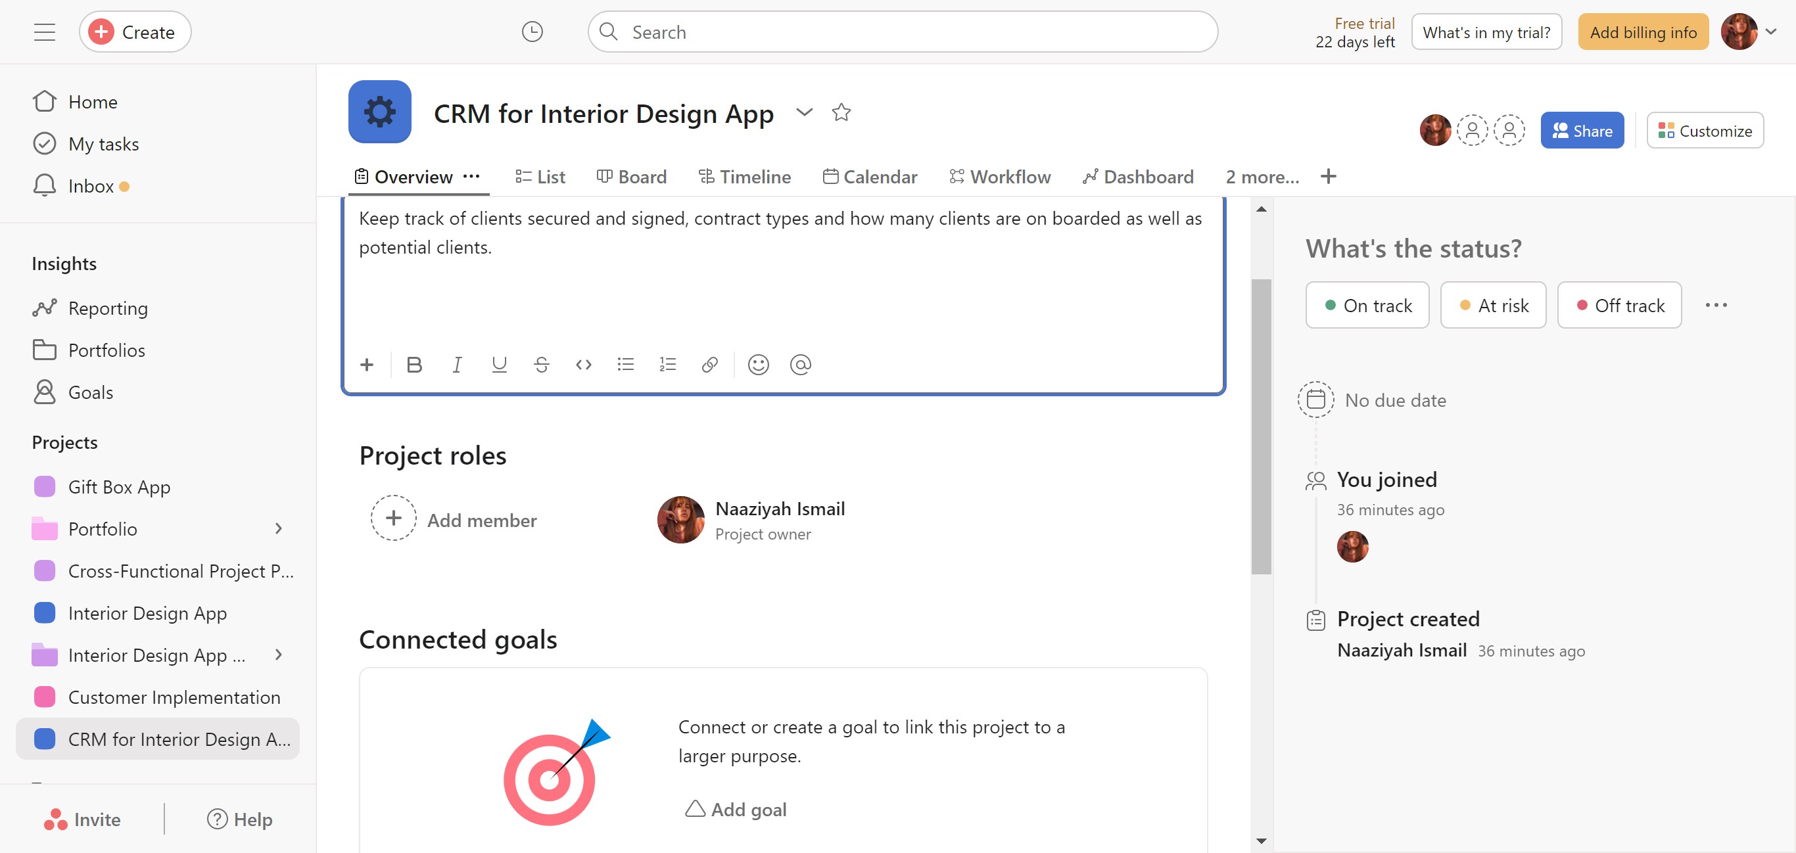
Task: Click the Bold formatting icon
Action: pos(414,365)
